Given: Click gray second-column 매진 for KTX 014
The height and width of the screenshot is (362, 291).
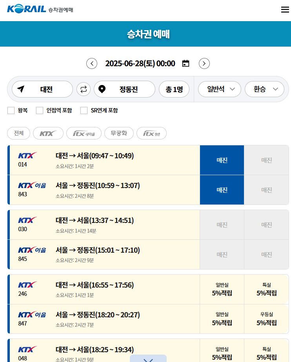Looking at the screenshot, I should click(266, 160).
